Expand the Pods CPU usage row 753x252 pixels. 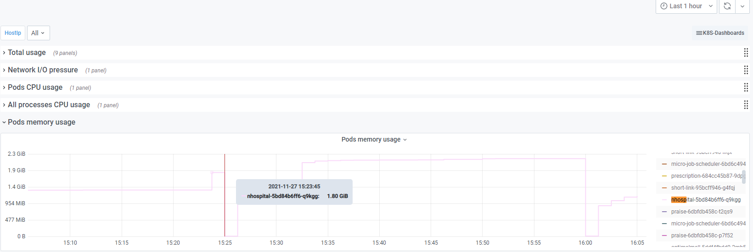pos(35,88)
